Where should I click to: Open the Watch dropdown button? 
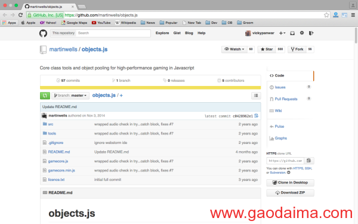[x=234, y=50]
